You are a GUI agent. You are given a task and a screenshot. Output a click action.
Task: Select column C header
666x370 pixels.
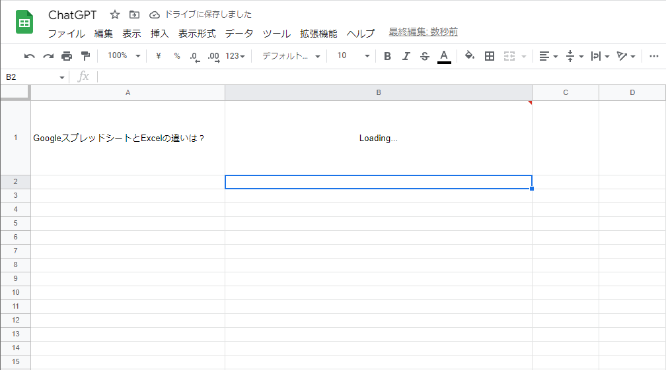click(x=566, y=92)
